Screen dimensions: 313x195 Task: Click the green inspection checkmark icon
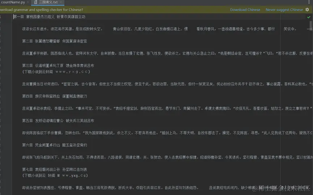pos(309,17)
